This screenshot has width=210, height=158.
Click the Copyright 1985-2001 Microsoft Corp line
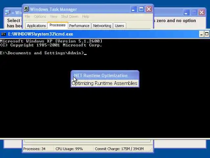click(51, 45)
